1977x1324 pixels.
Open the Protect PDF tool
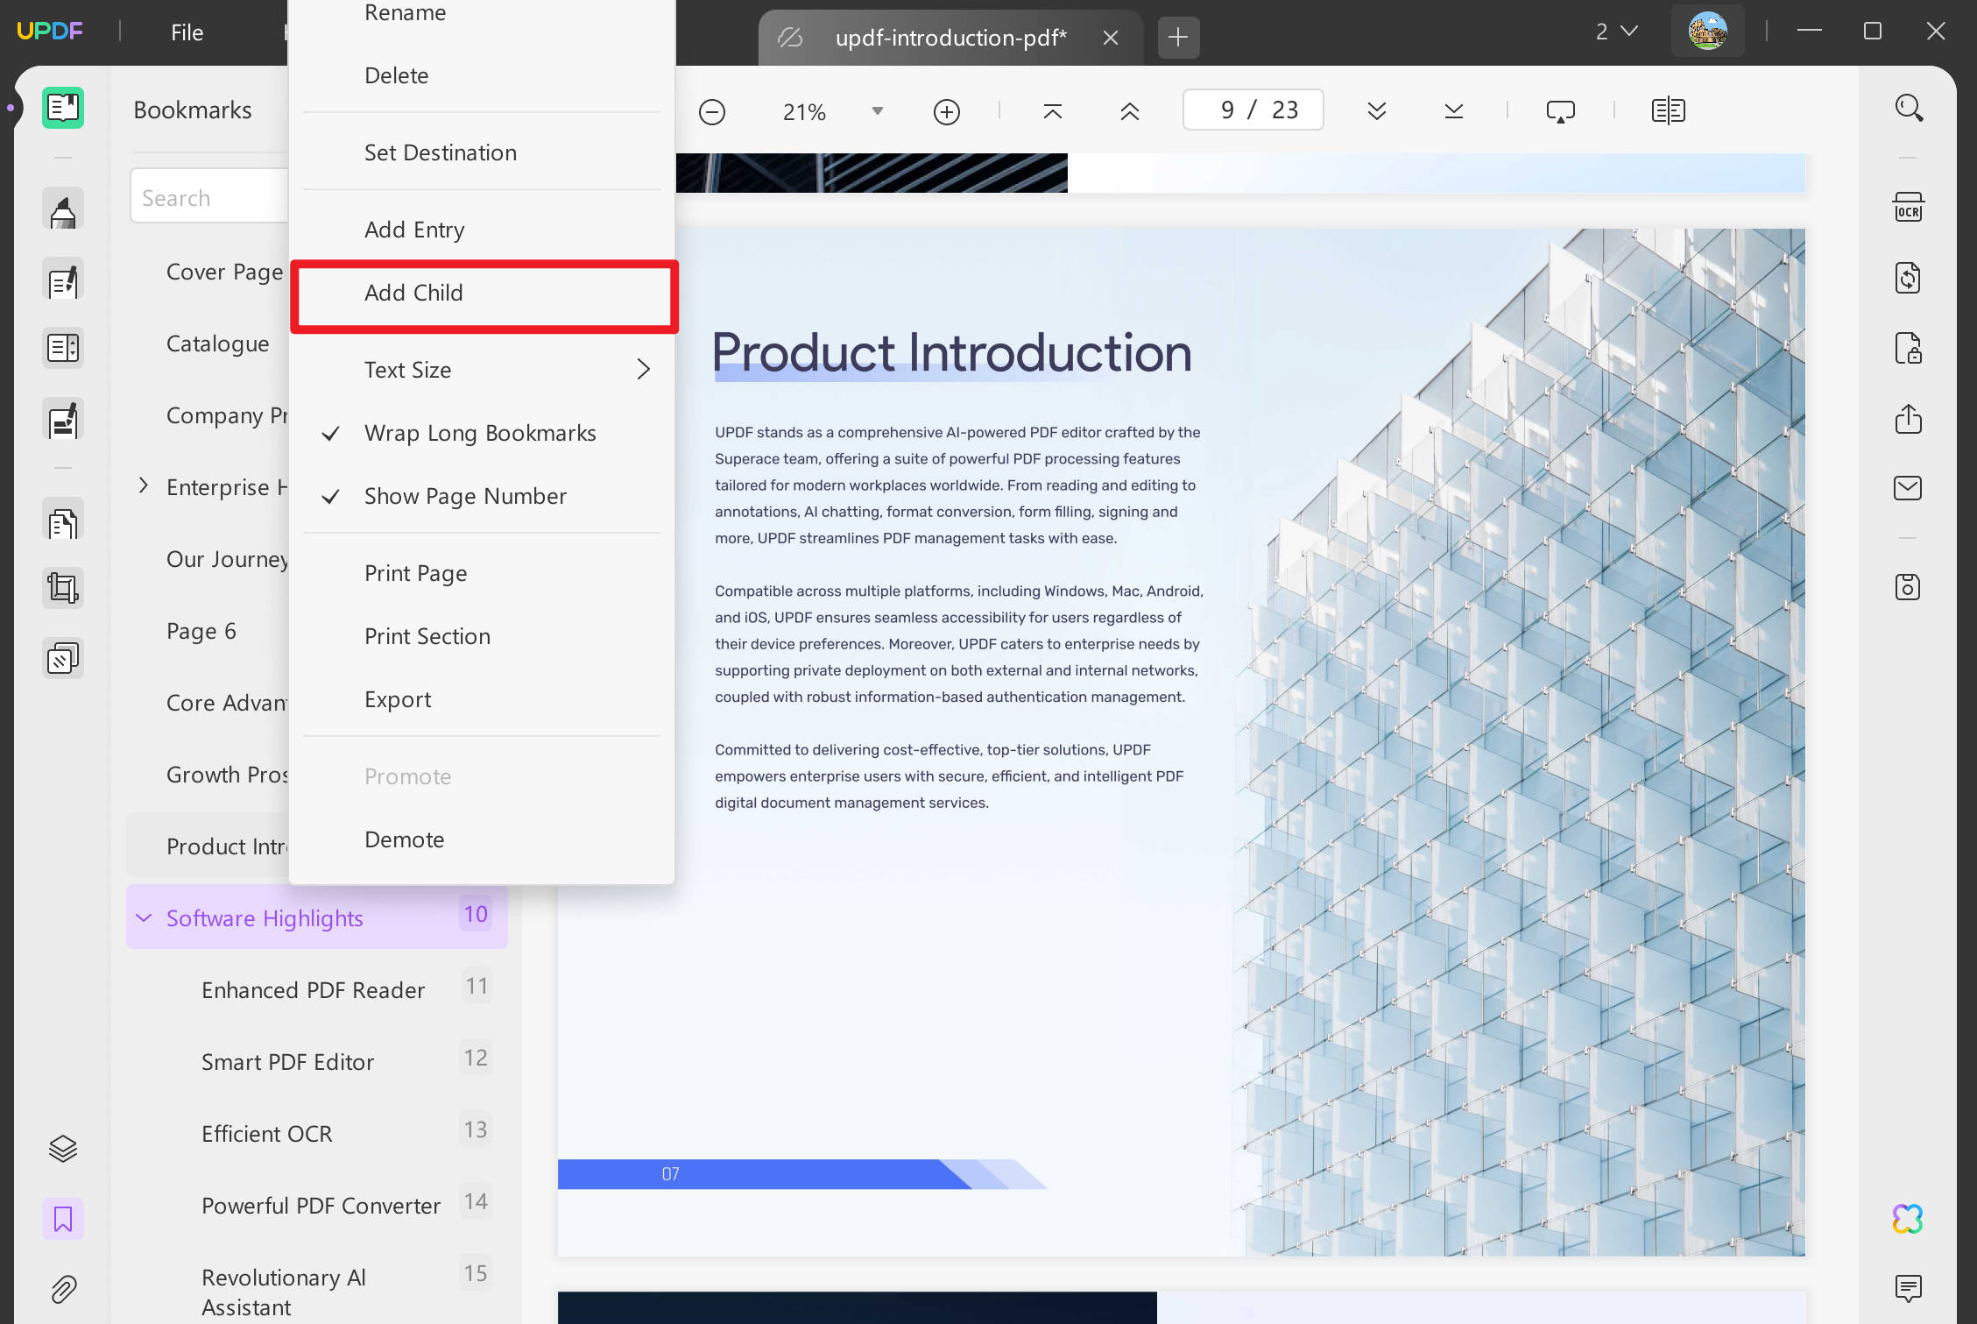point(1908,348)
